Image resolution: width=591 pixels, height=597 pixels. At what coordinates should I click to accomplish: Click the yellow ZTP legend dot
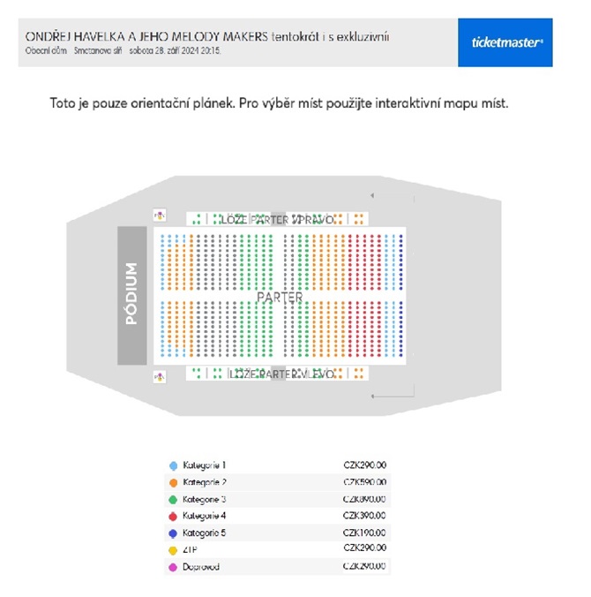pyautogui.click(x=173, y=550)
